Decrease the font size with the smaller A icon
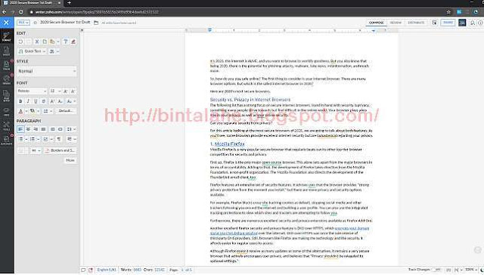The width and height of the screenshot is (484, 275). tap(73, 91)
